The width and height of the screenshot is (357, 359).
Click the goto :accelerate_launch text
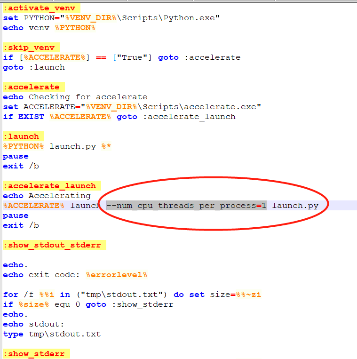(x=176, y=117)
